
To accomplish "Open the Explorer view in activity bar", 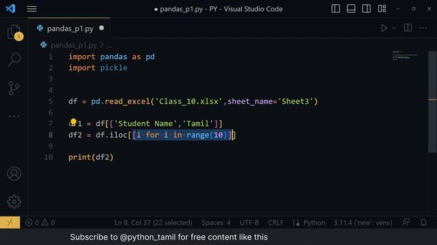I will 14,32.
